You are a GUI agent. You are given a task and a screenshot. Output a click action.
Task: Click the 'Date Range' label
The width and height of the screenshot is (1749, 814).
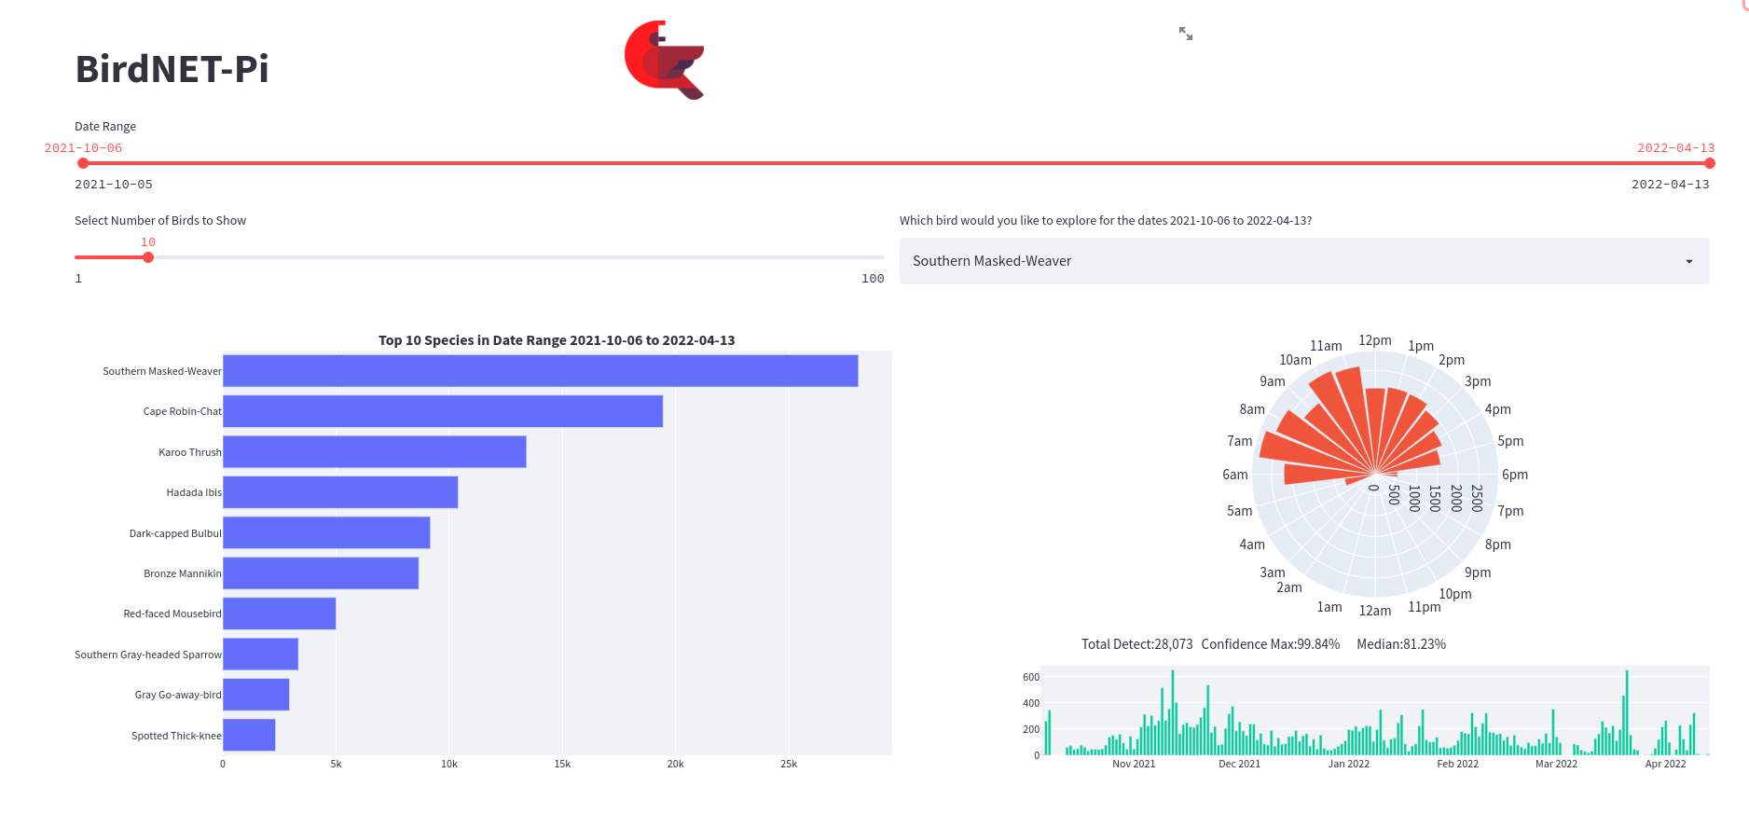click(x=105, y=127)
